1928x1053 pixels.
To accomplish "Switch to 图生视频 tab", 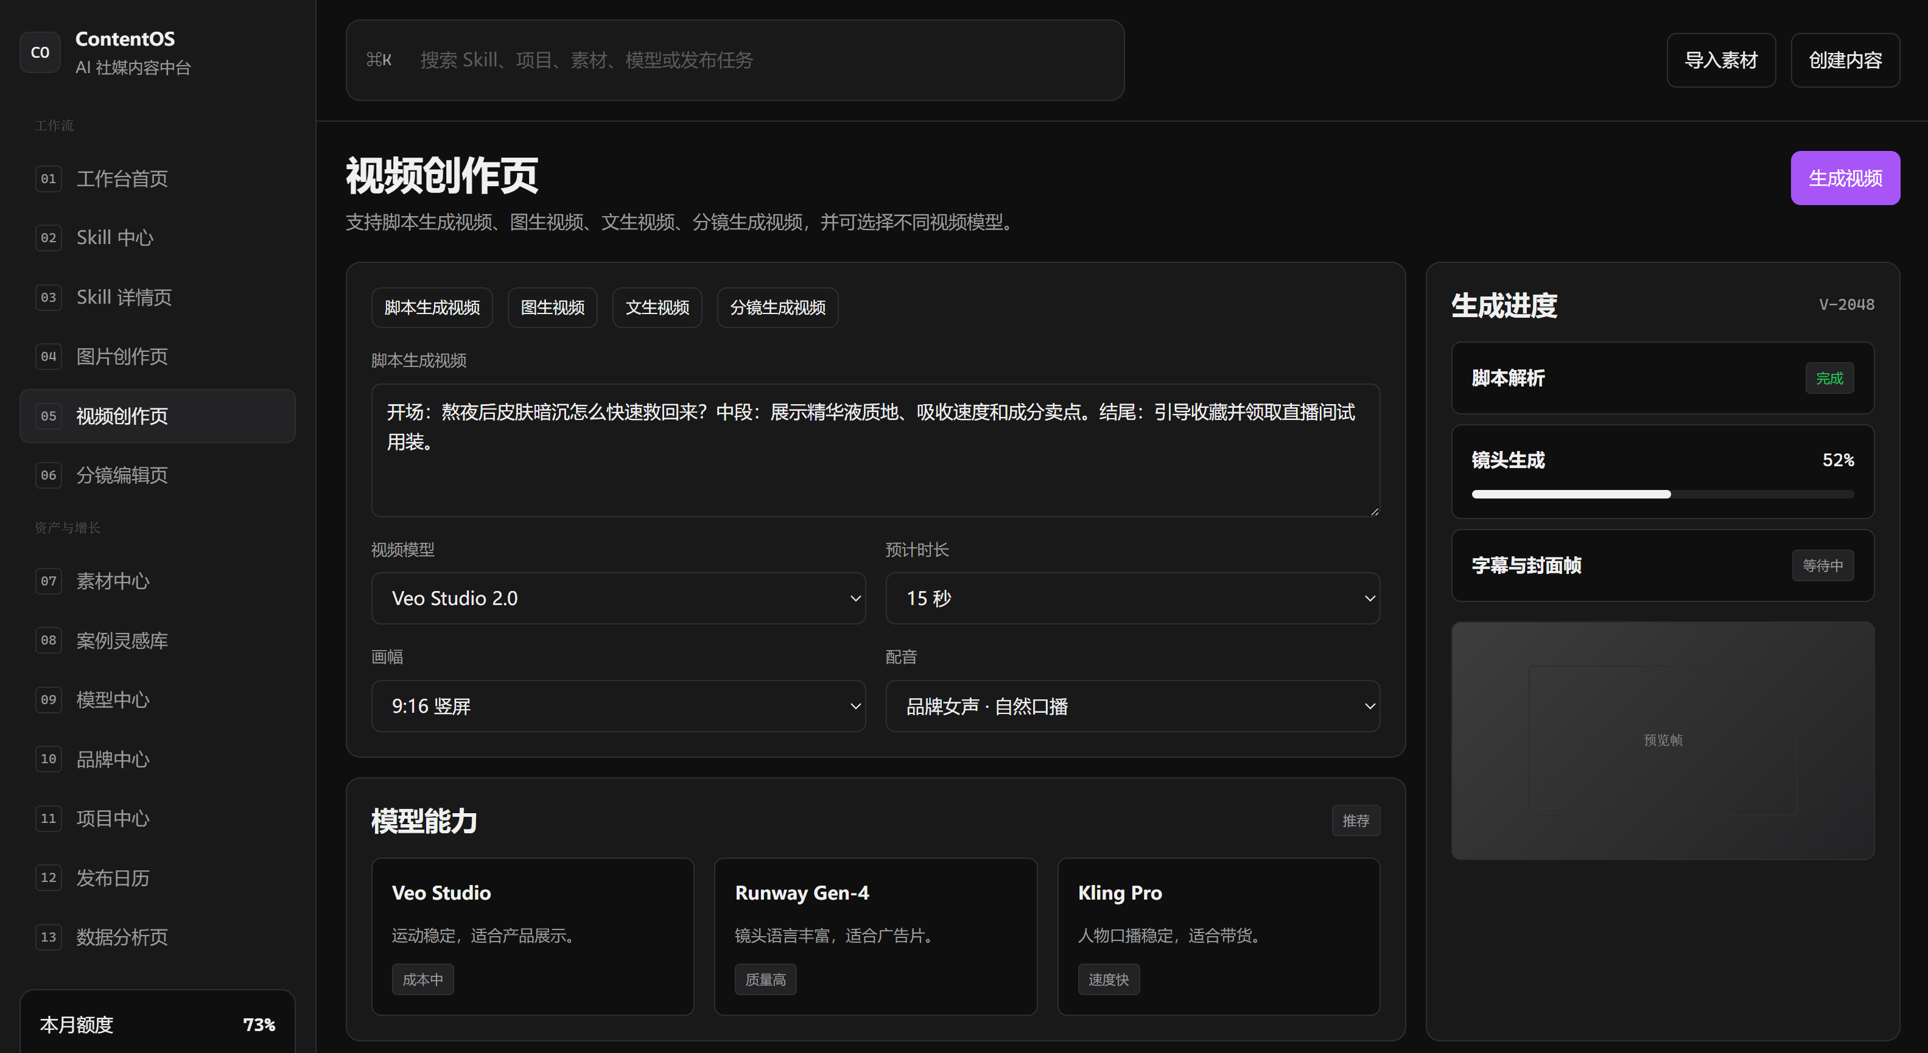I will click(x=552, y=307).
